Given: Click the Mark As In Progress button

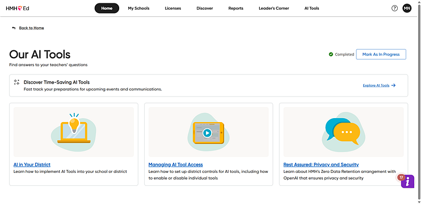Looking at the screenshot, I should (381, 54).
